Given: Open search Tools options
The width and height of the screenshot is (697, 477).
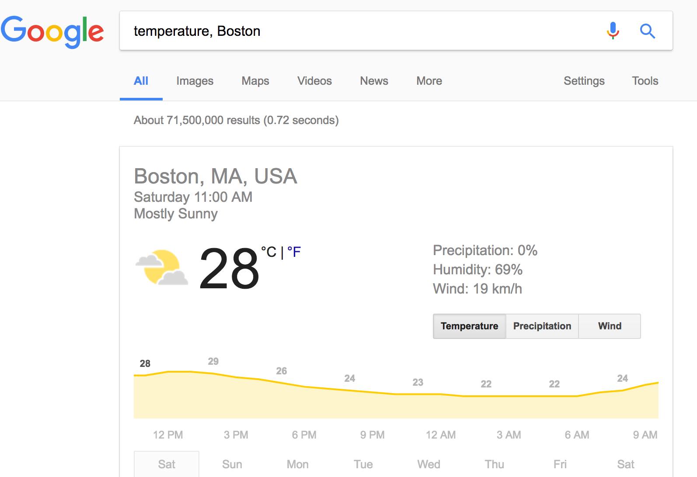Looking at the screenshot, I should point(645,81).
